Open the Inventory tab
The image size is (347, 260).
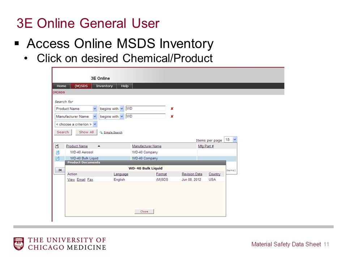pyautogui.click(x=104, y=86)
